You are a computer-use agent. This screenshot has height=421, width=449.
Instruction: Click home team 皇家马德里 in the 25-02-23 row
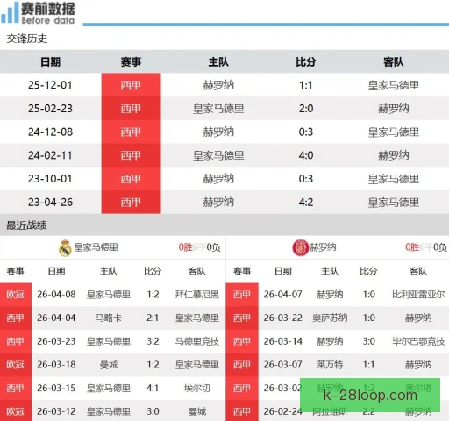click(218, 109)
